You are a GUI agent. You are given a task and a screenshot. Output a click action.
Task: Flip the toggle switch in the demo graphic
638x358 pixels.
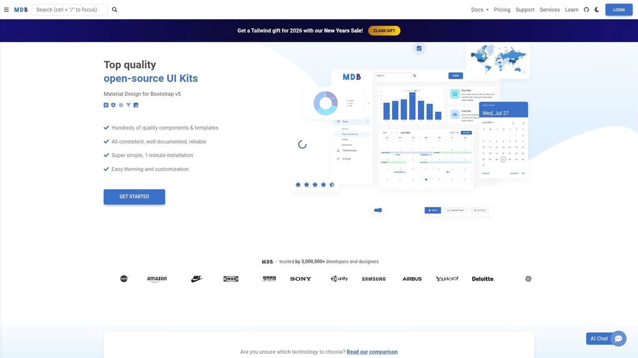click(378, 210)
